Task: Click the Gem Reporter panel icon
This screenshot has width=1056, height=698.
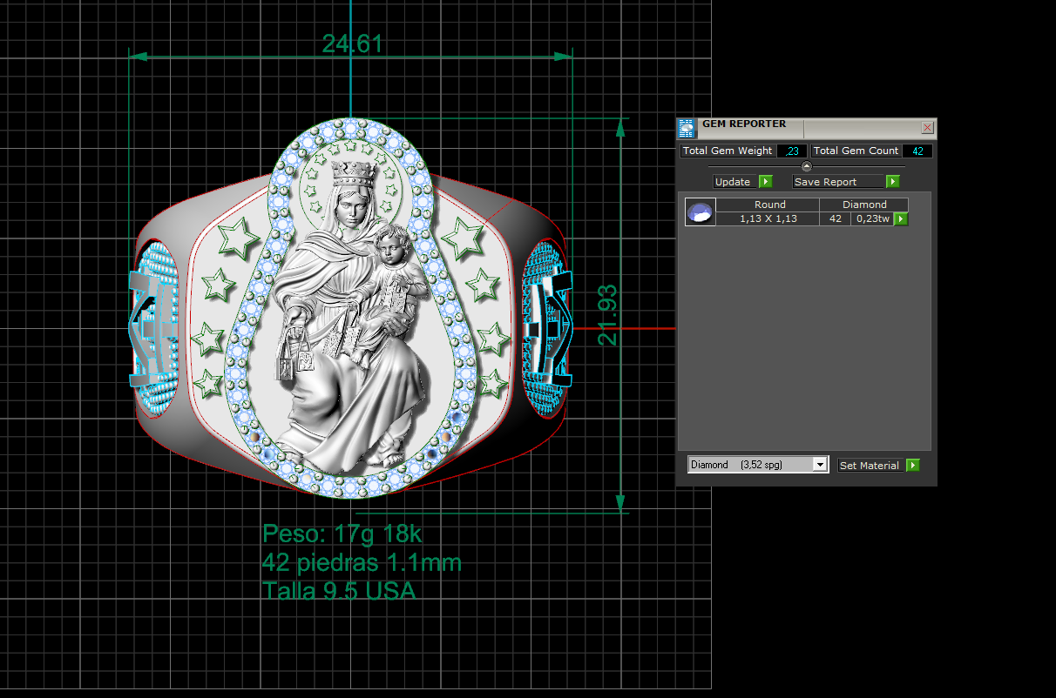Action: click(687, 128)
